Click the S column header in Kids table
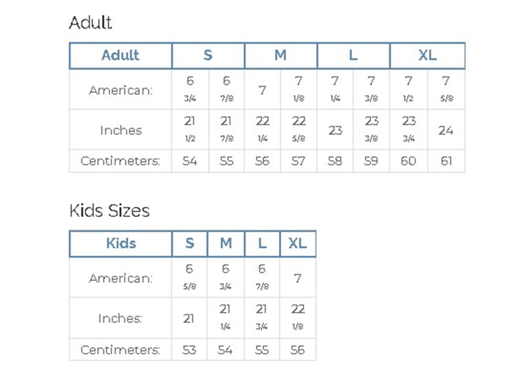This screenshot has height=379, width=520. (x=189, y=243)
